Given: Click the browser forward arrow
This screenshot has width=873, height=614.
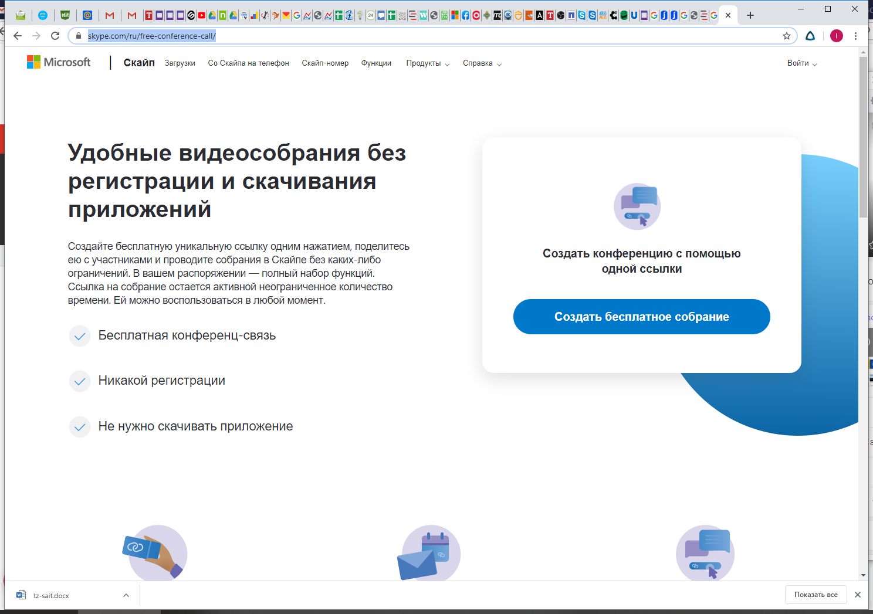Looking at the screenshot, I should (36, 36).
